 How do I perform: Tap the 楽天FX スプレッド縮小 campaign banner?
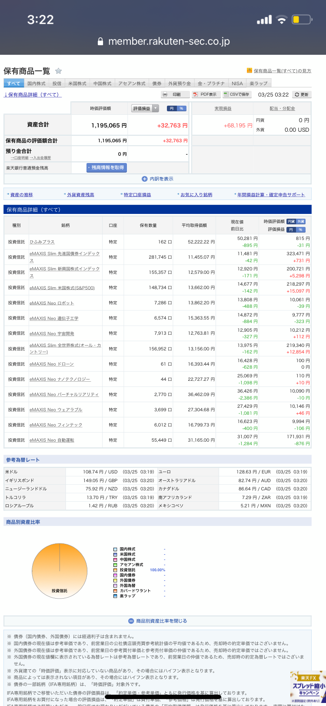[308, 688]
